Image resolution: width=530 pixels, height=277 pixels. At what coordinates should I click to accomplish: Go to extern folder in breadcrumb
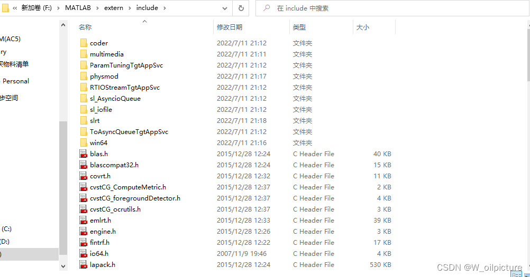(114, 8)
